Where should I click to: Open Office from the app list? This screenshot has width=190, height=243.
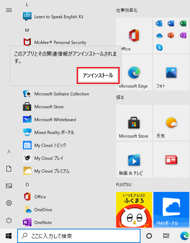click(x=35, y=197)
